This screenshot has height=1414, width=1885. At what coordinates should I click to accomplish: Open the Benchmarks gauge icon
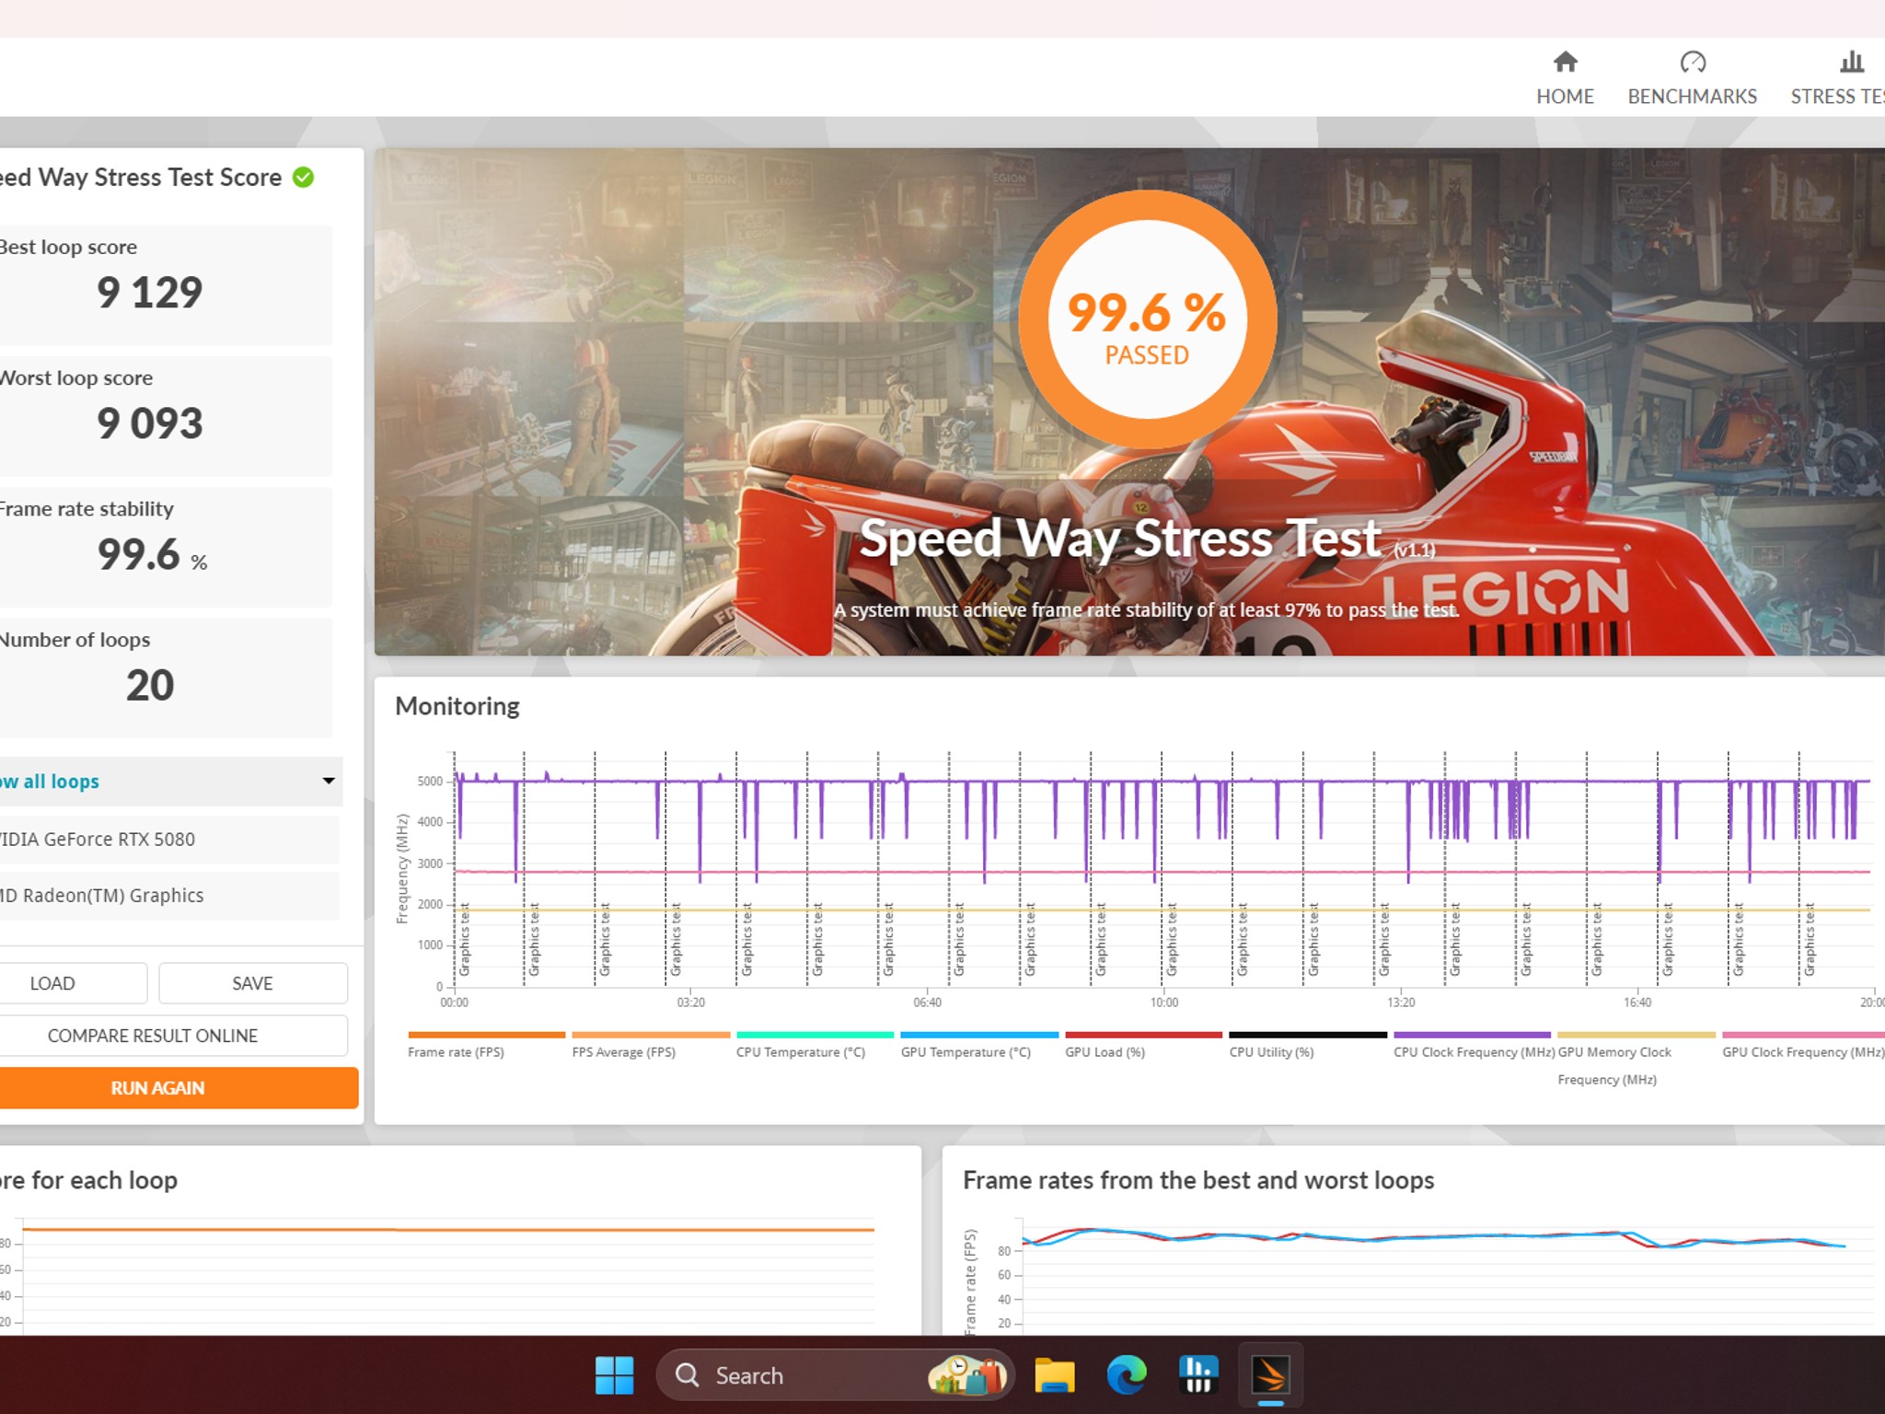[x=1693, y=62]
